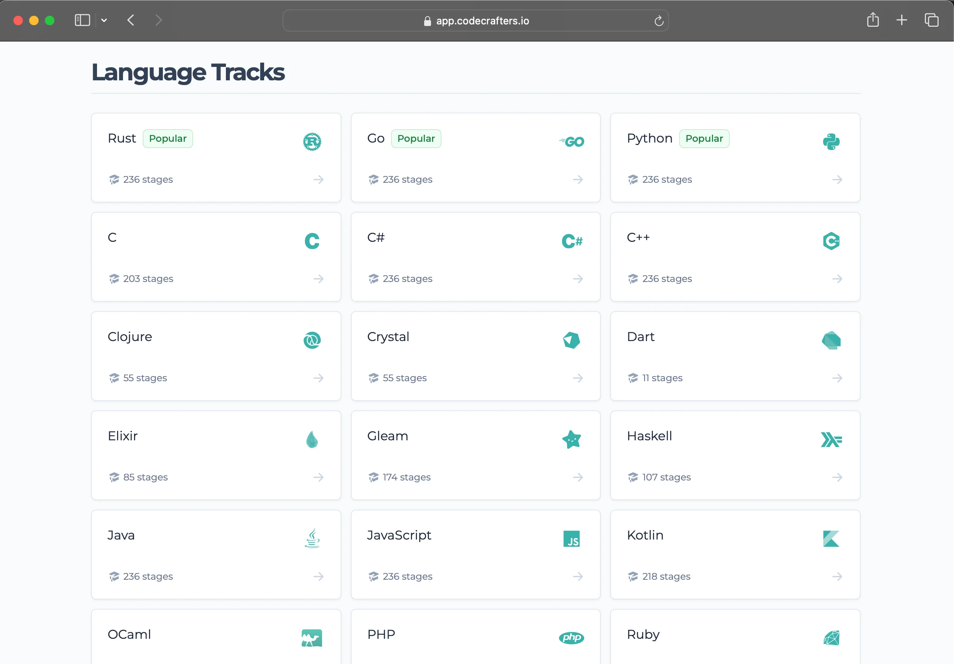
Task: Click the Go gopher logo icon
Action: (572, 141)
